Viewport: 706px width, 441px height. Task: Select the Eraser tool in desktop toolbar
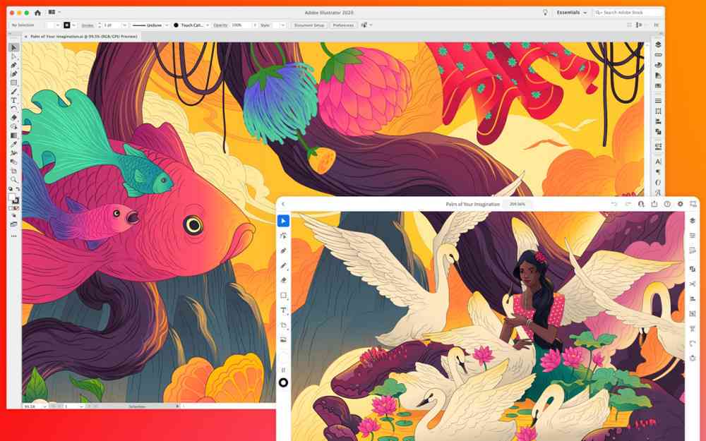click(x=14, y=118)
